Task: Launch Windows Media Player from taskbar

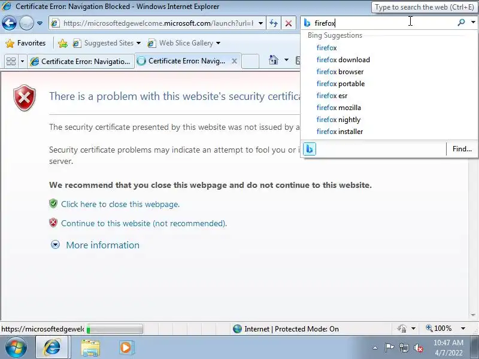Action: (x=126, y=348)
